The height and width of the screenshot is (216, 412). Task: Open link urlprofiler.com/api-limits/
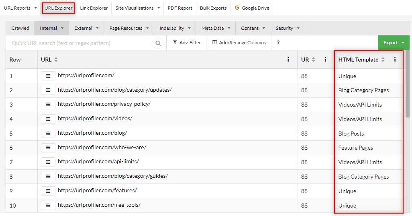[98, 162]
